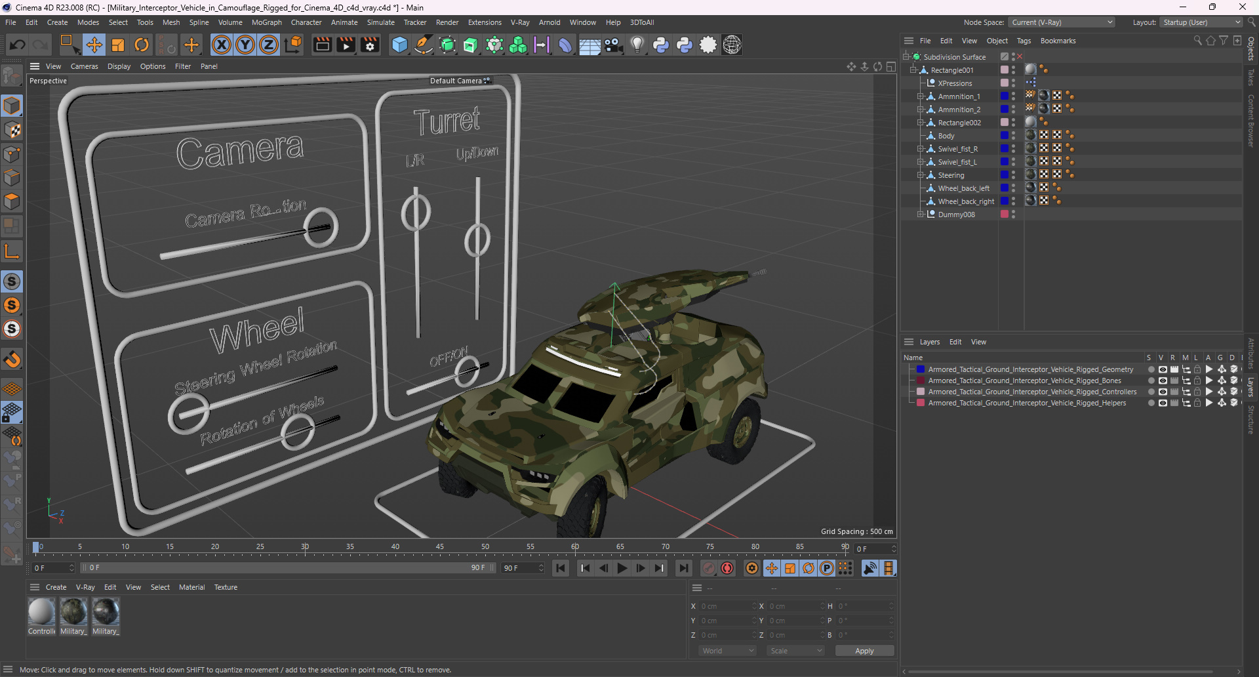
Task: Click Render to Picture Viewer icon
Action: tap(346, 45)
